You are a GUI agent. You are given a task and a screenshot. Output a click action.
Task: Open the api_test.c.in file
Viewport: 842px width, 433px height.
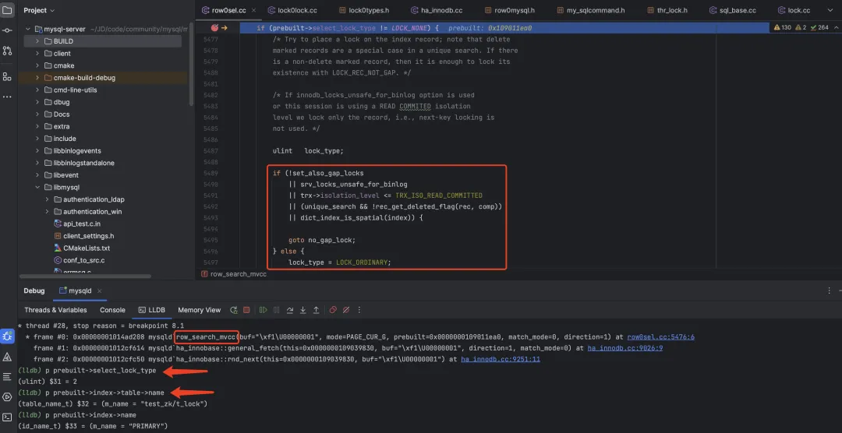83,224
